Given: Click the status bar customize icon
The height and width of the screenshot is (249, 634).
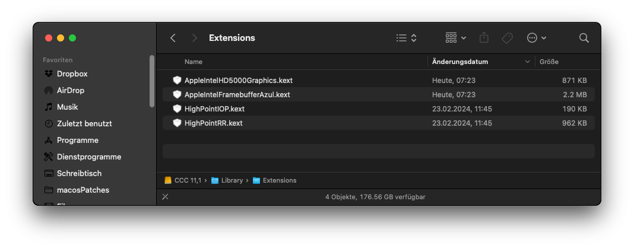Looking at the screenshot, I should (165, 197).
